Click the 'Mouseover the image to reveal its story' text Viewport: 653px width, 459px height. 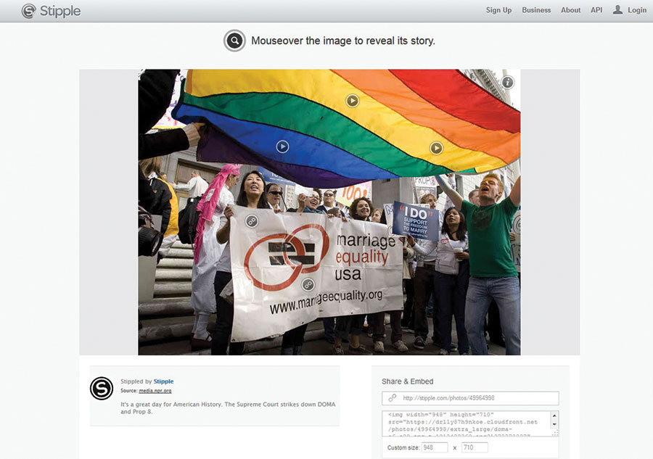pos(343,41)
